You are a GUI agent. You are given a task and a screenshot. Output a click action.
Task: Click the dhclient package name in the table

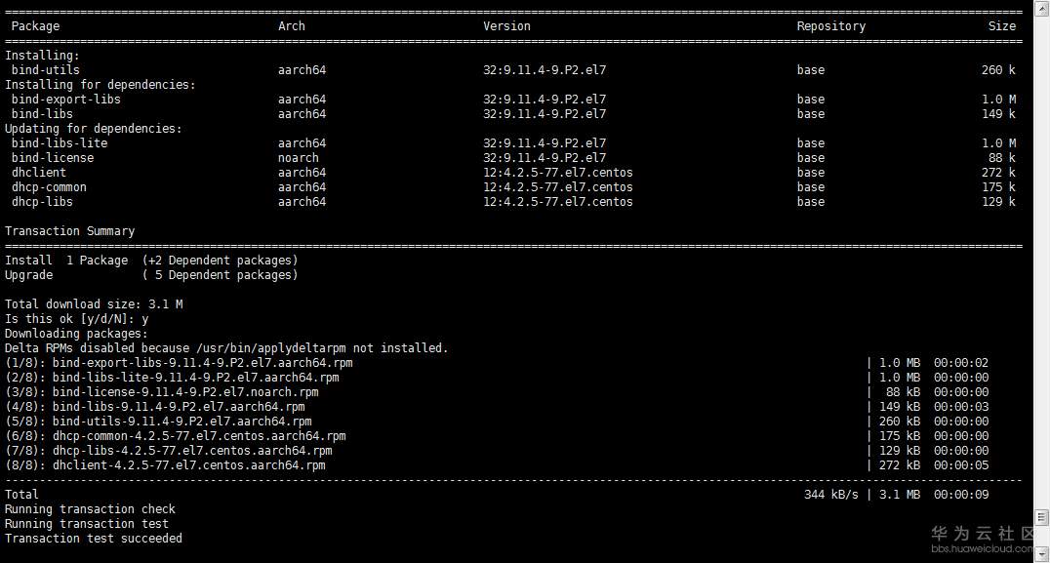pos(39,173)
